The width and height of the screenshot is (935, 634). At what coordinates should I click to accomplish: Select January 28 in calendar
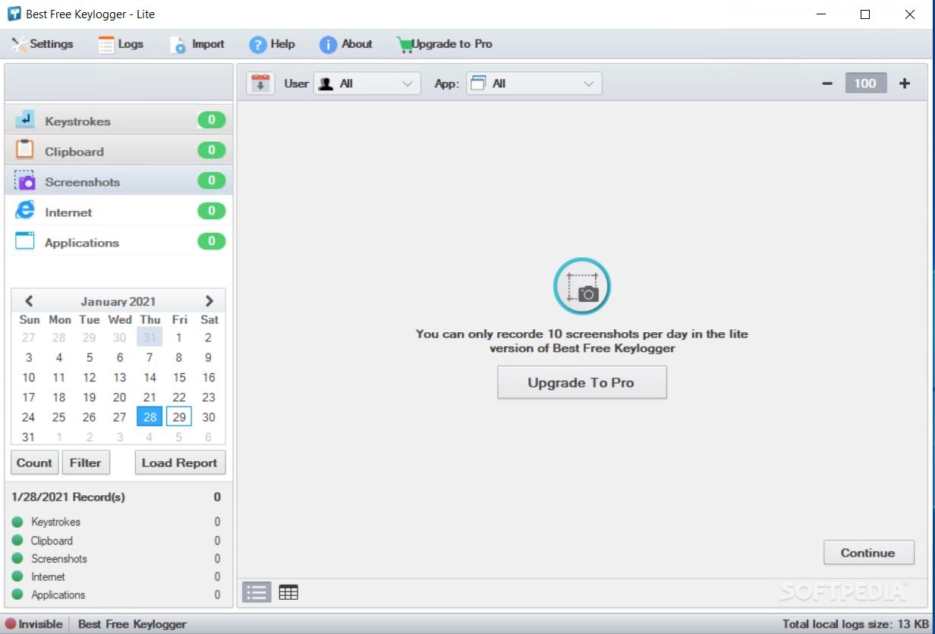pyautogui.click(x=150, y=417)
